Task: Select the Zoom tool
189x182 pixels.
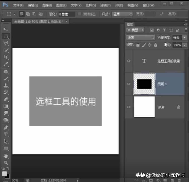Action: (6, 163)
